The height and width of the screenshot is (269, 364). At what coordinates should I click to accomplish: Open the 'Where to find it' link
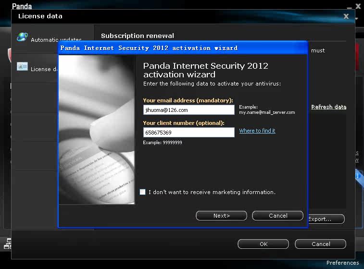coord(257,131)
